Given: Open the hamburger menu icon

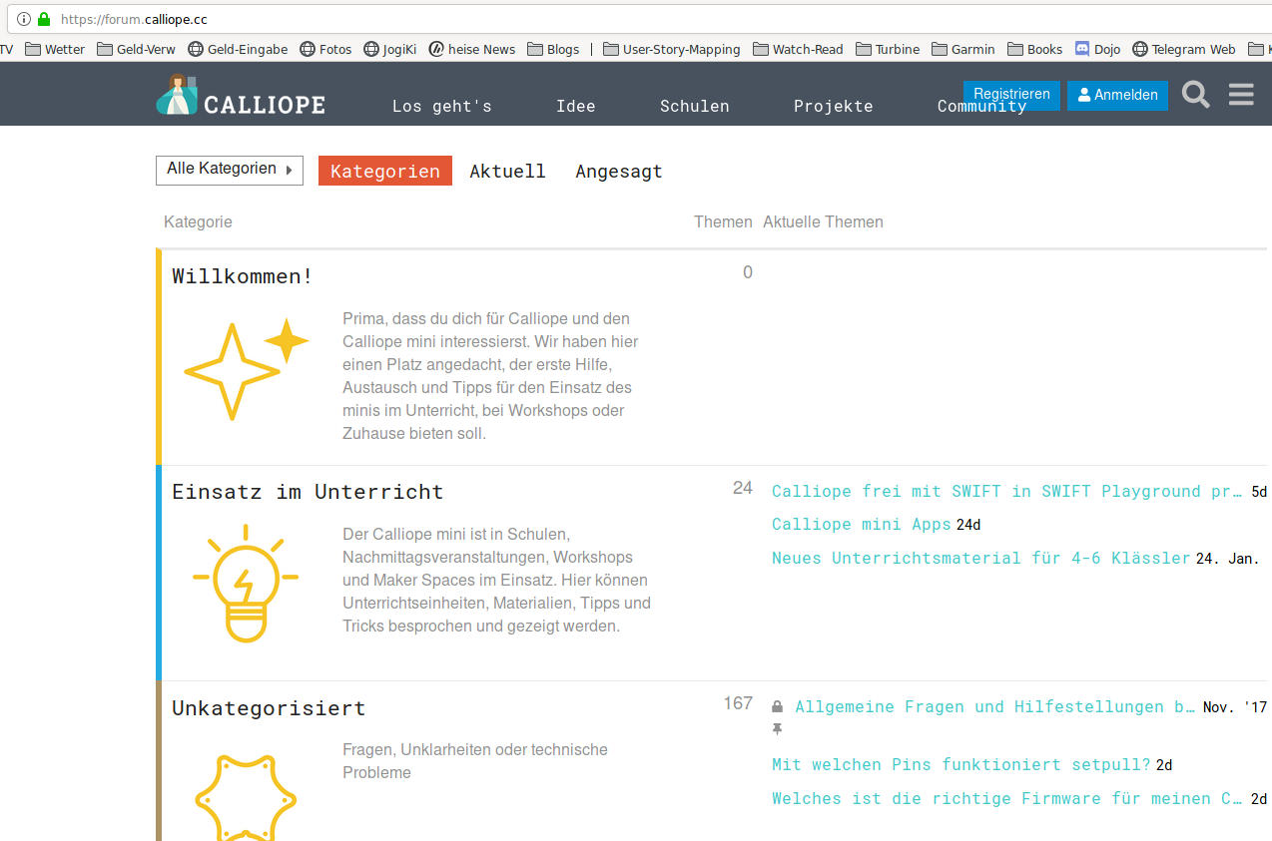Looking at the screenshot, I should 1241,95.
